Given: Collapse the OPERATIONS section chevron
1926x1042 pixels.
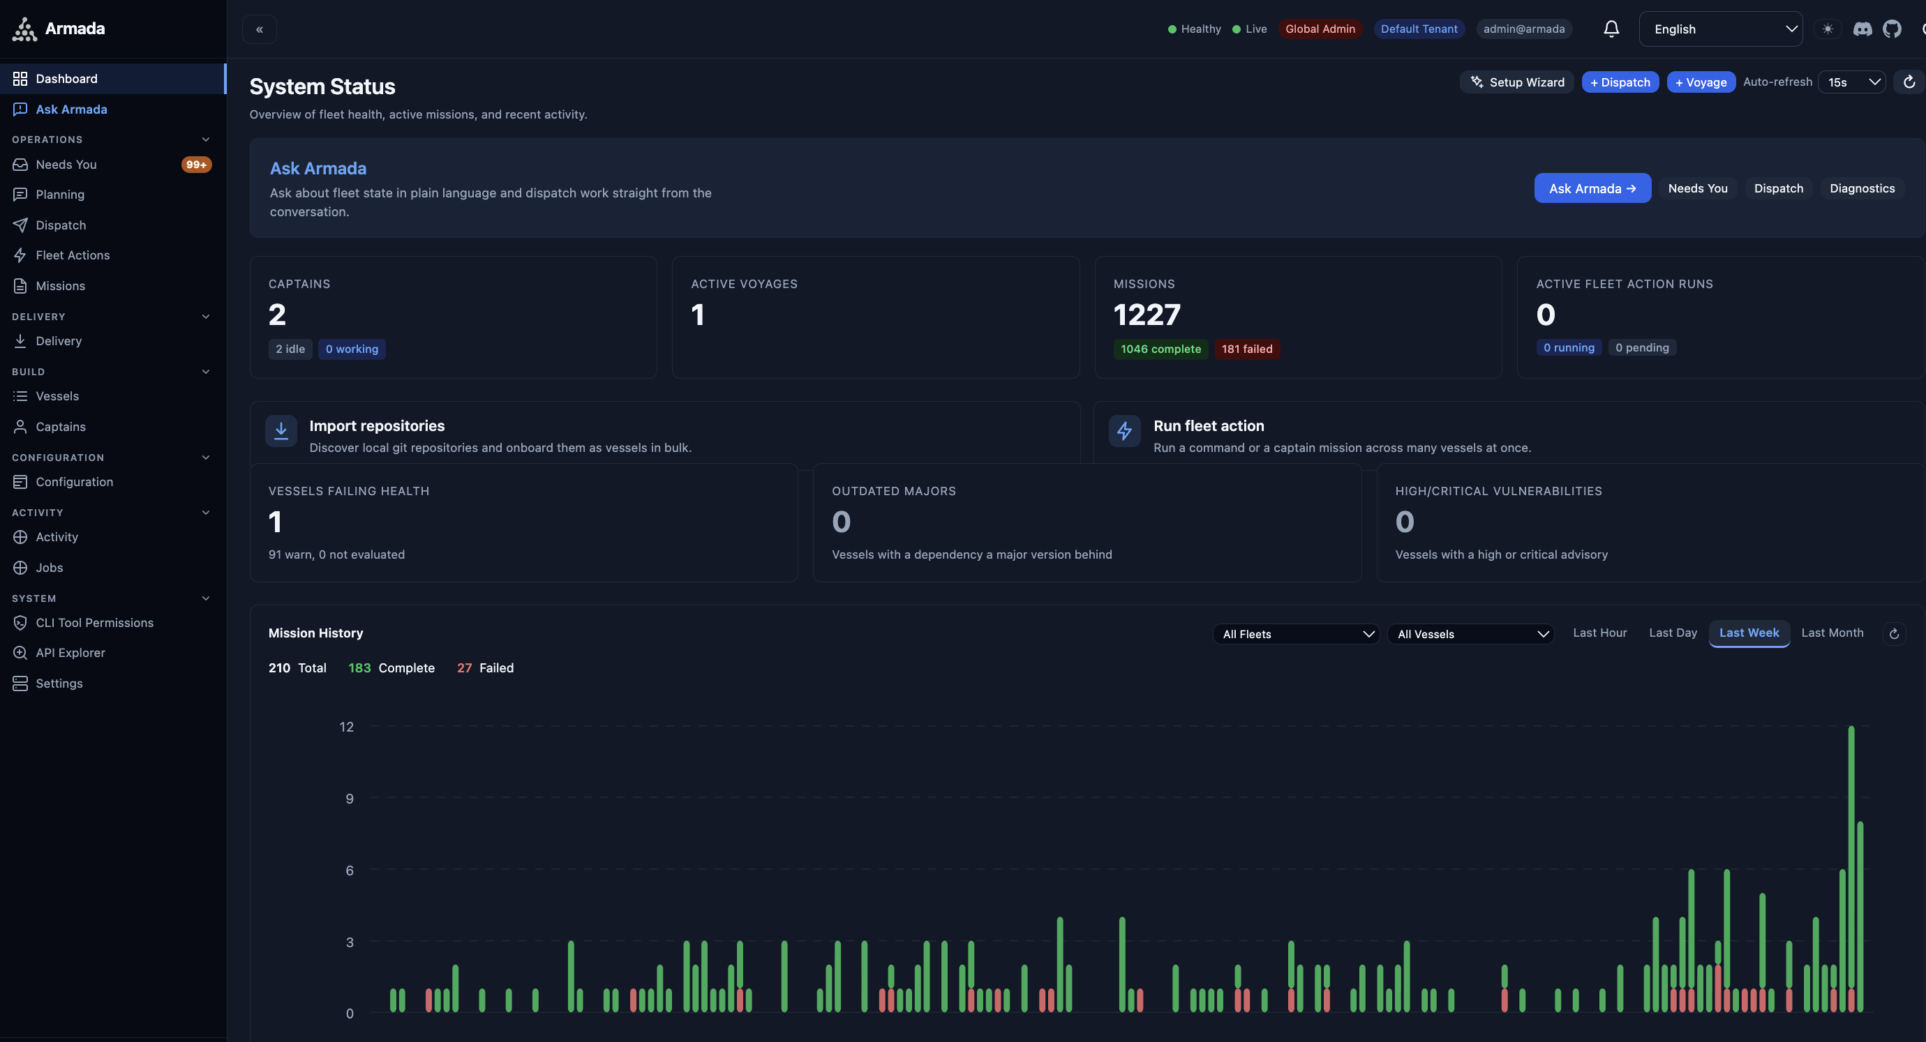Looking at the screenshot, I should pos(206,139).
